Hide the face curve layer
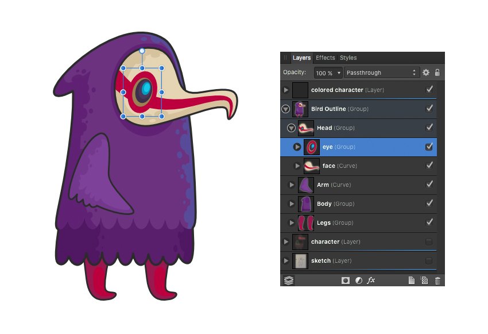This screenshot has width=488, height=334. (429, 166)
